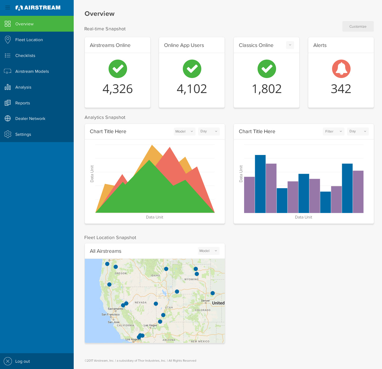This screenshot has height=369, width=382.
Task: Click the Online App Users green checkmark
Action: (x=192, y=69)
